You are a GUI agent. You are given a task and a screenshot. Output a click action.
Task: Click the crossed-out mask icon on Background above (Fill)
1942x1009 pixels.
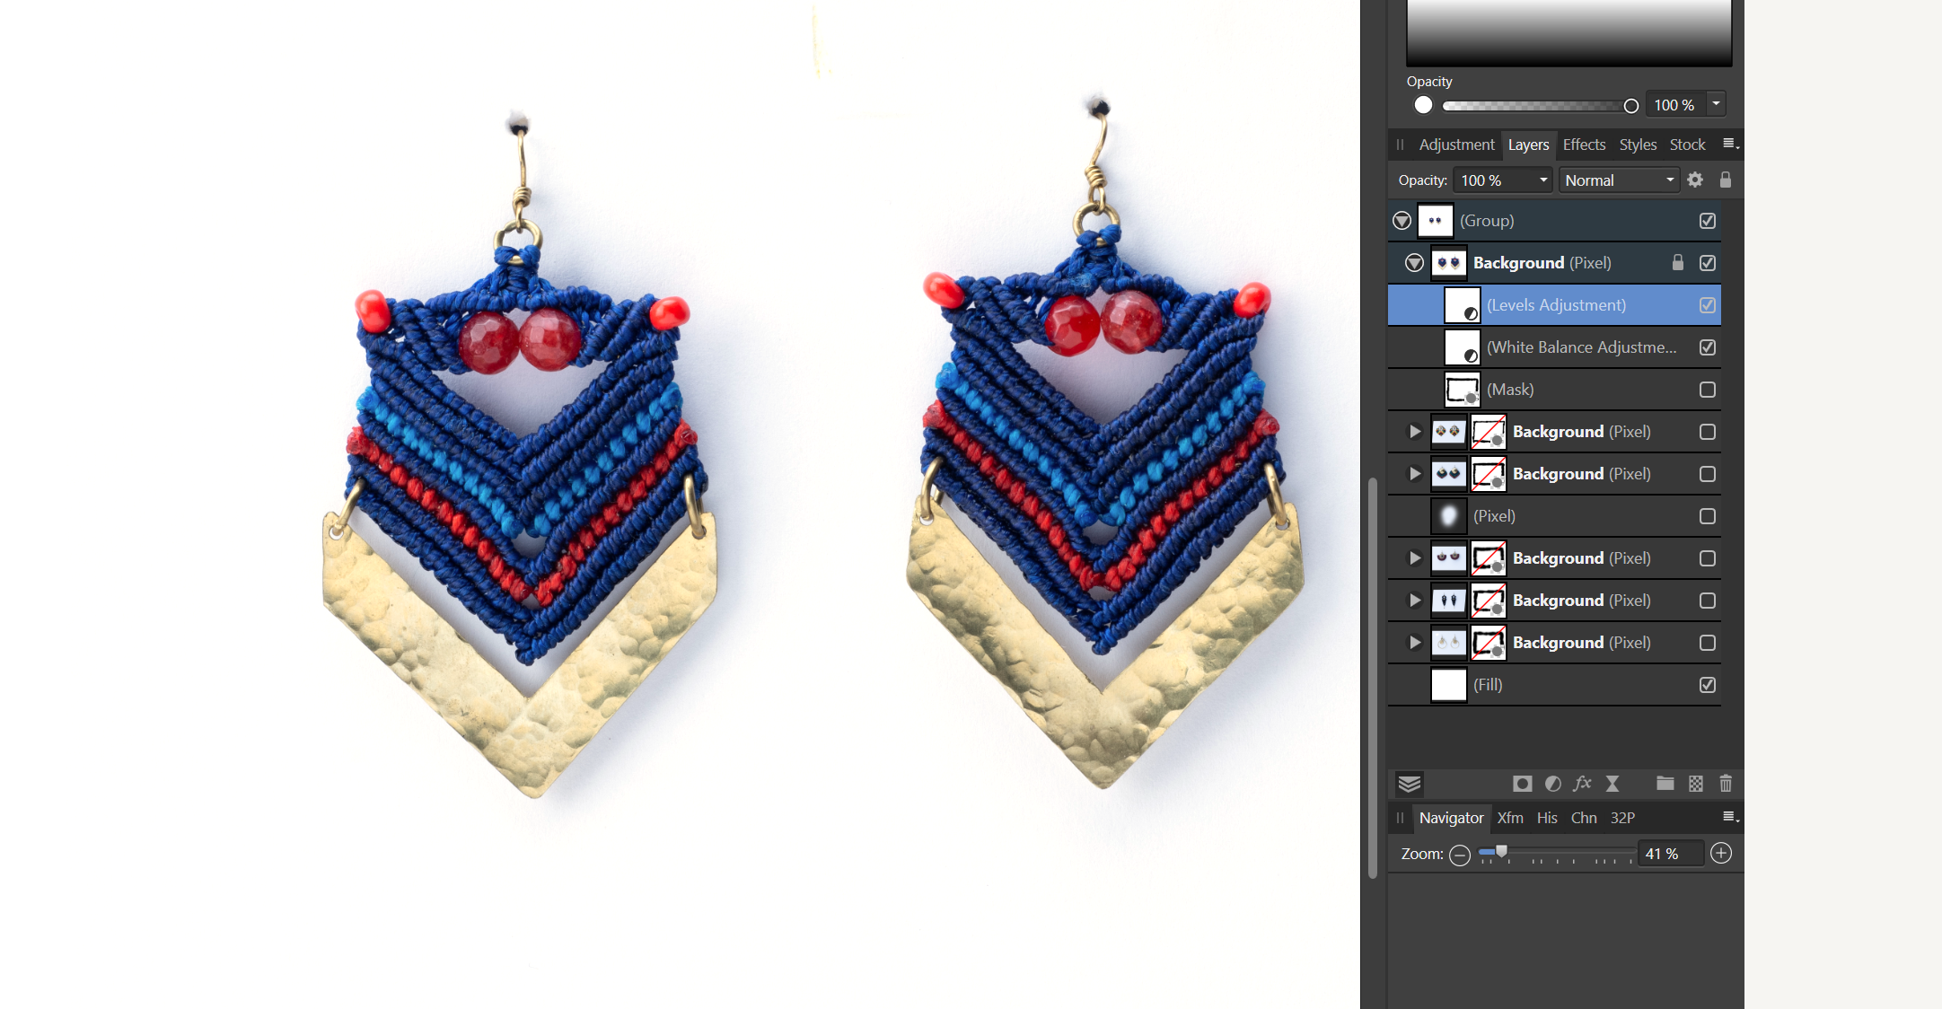pyautogui.click(x=1488, y=643)
